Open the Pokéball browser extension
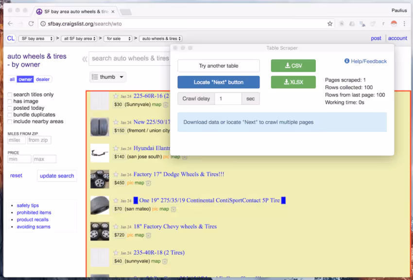Screen dimensions: 413x280 click(394, 23)
